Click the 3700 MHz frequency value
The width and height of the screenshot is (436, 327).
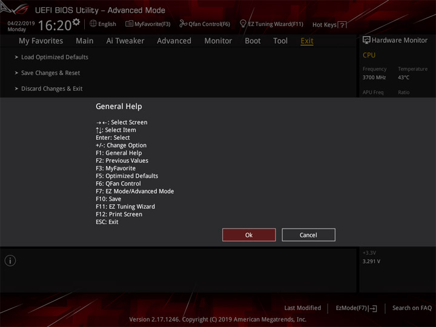click(374, 78)
